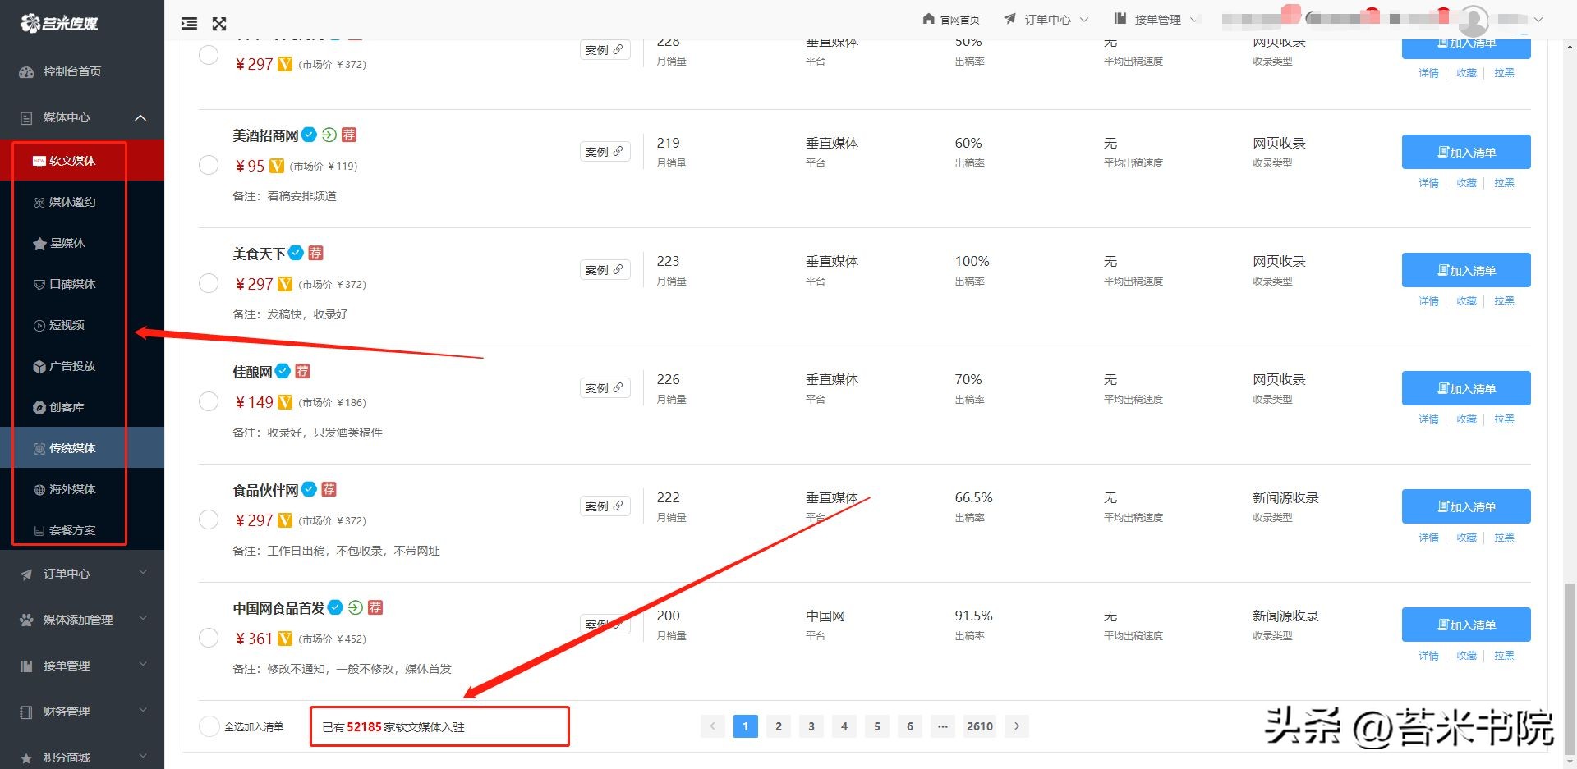
Task: Collapse the 媒体中心 sidebar section
Action: (x=140, y=117)
